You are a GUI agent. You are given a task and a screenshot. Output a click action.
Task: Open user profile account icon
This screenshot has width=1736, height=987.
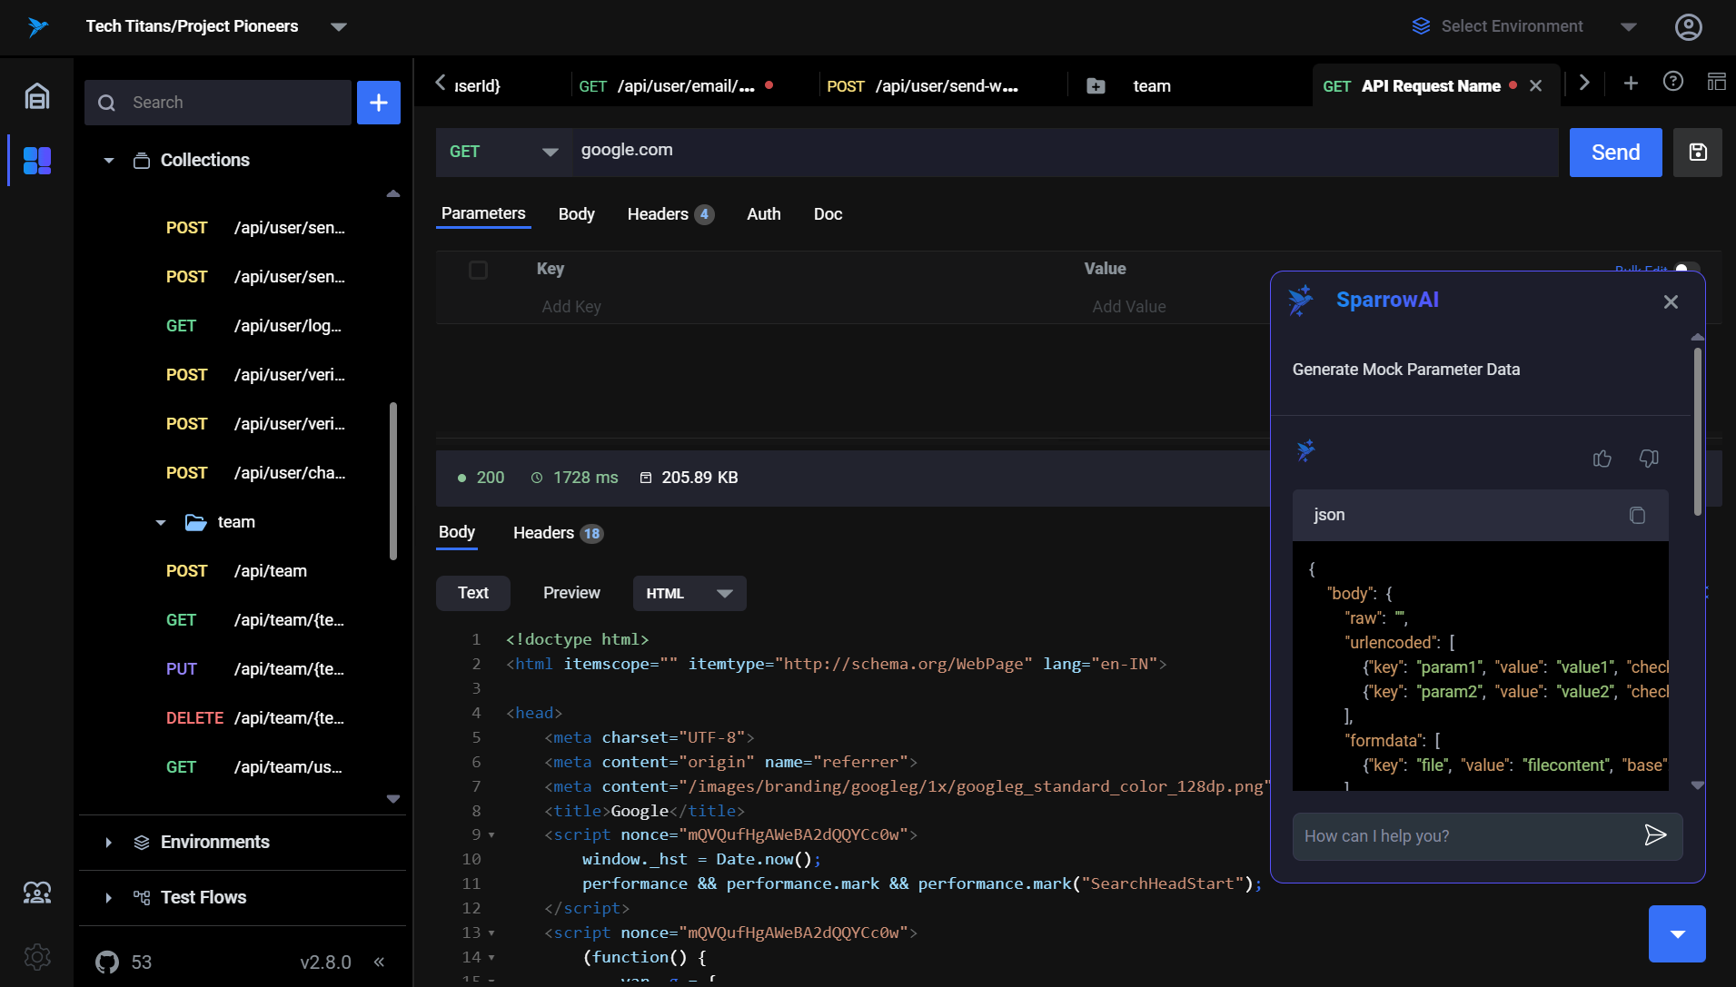click(1688, 26)
